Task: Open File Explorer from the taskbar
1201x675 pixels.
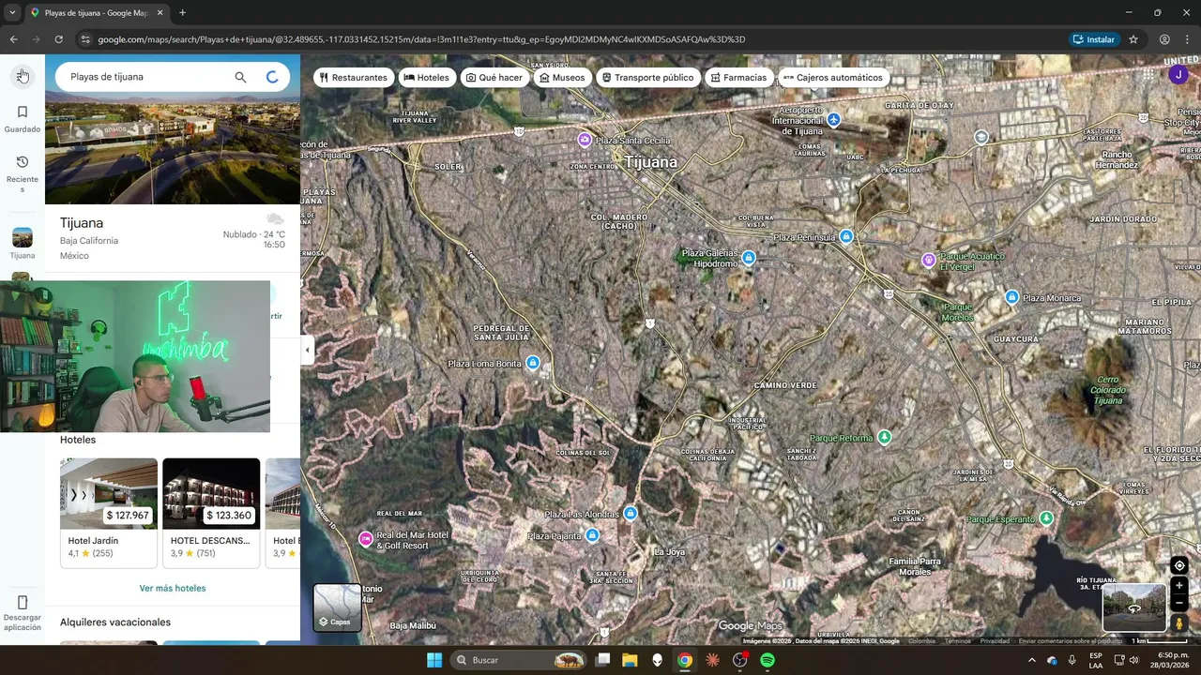Action: [x=630, y=660]
